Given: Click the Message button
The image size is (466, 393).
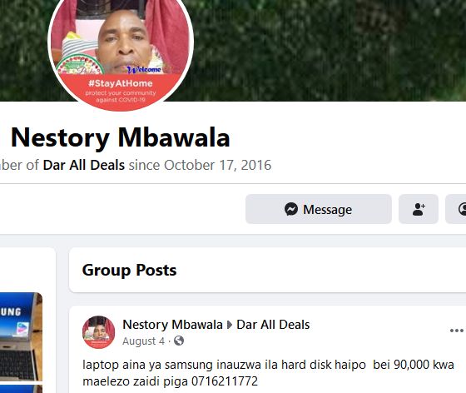Looking at the screenshot, I should click(318, 209).
